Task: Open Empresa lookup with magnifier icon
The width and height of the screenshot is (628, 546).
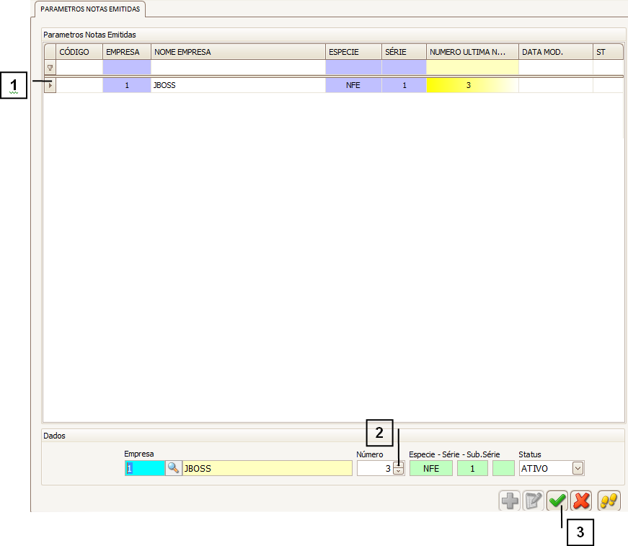Action: point(173,468)
